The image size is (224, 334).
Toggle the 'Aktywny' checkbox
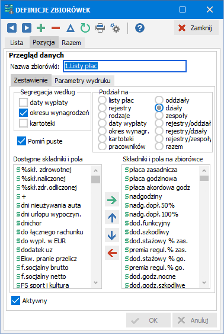pos(15,301)
